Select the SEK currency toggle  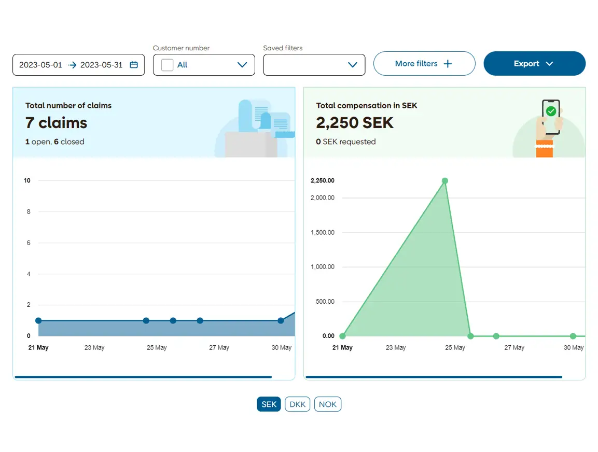(269, 404)
